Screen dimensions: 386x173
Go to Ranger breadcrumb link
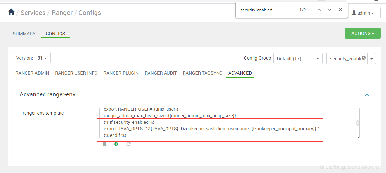coord(62,13)
